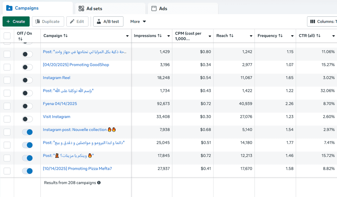Screen dimensions: 337x197
Task: Click the info icon beside results count
Action: click(x=99, y=183)
